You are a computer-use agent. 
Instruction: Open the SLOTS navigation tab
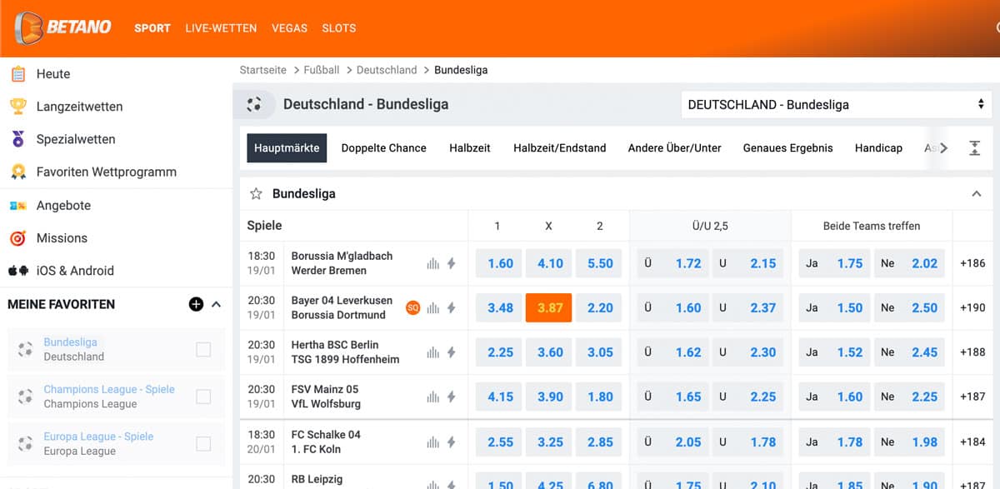tap(339, 28)
